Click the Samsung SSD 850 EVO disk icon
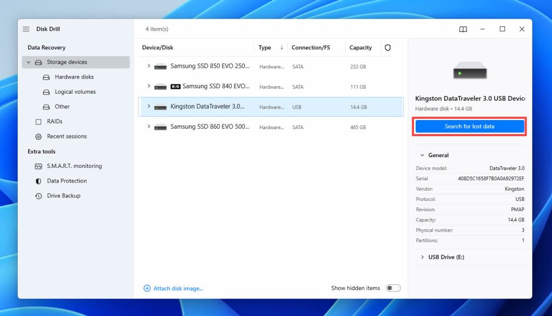 [x=160, y=66]
